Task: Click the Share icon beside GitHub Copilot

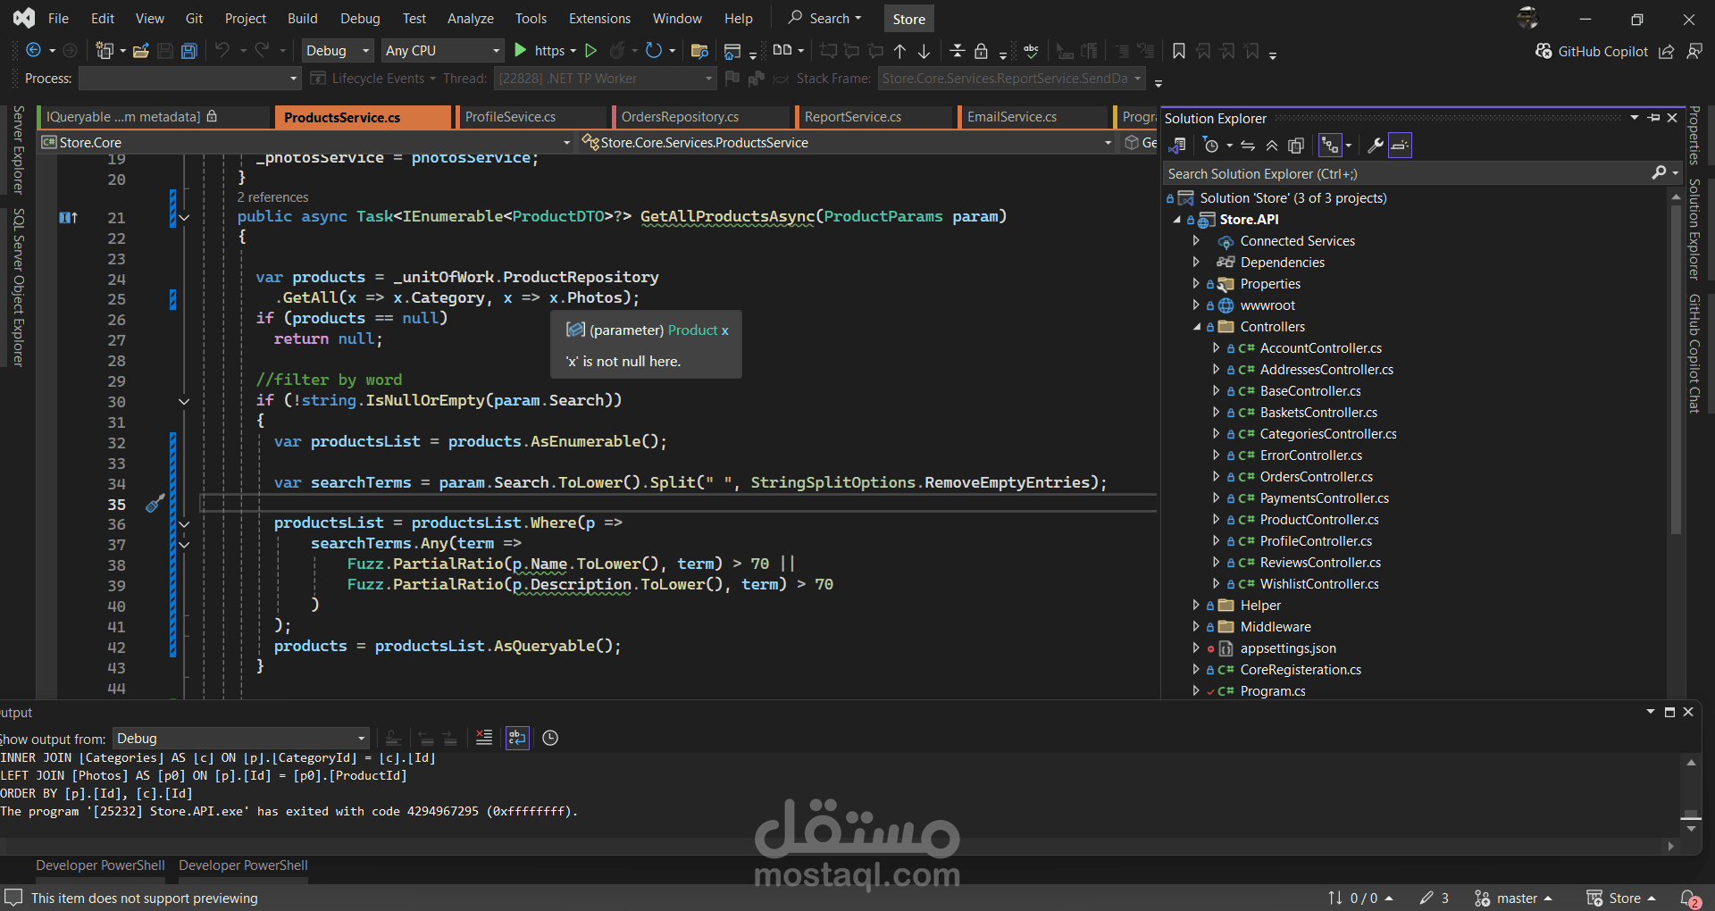Action: click(x=1667, y=51)
